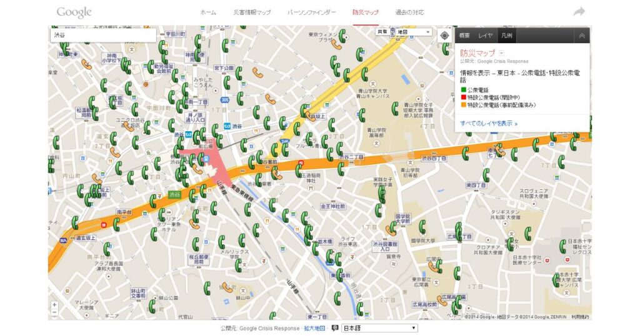Viewport: 640px width, 336px height.
Task: Go to ホーム in top navigation
Action: click(x=207, y=12)
